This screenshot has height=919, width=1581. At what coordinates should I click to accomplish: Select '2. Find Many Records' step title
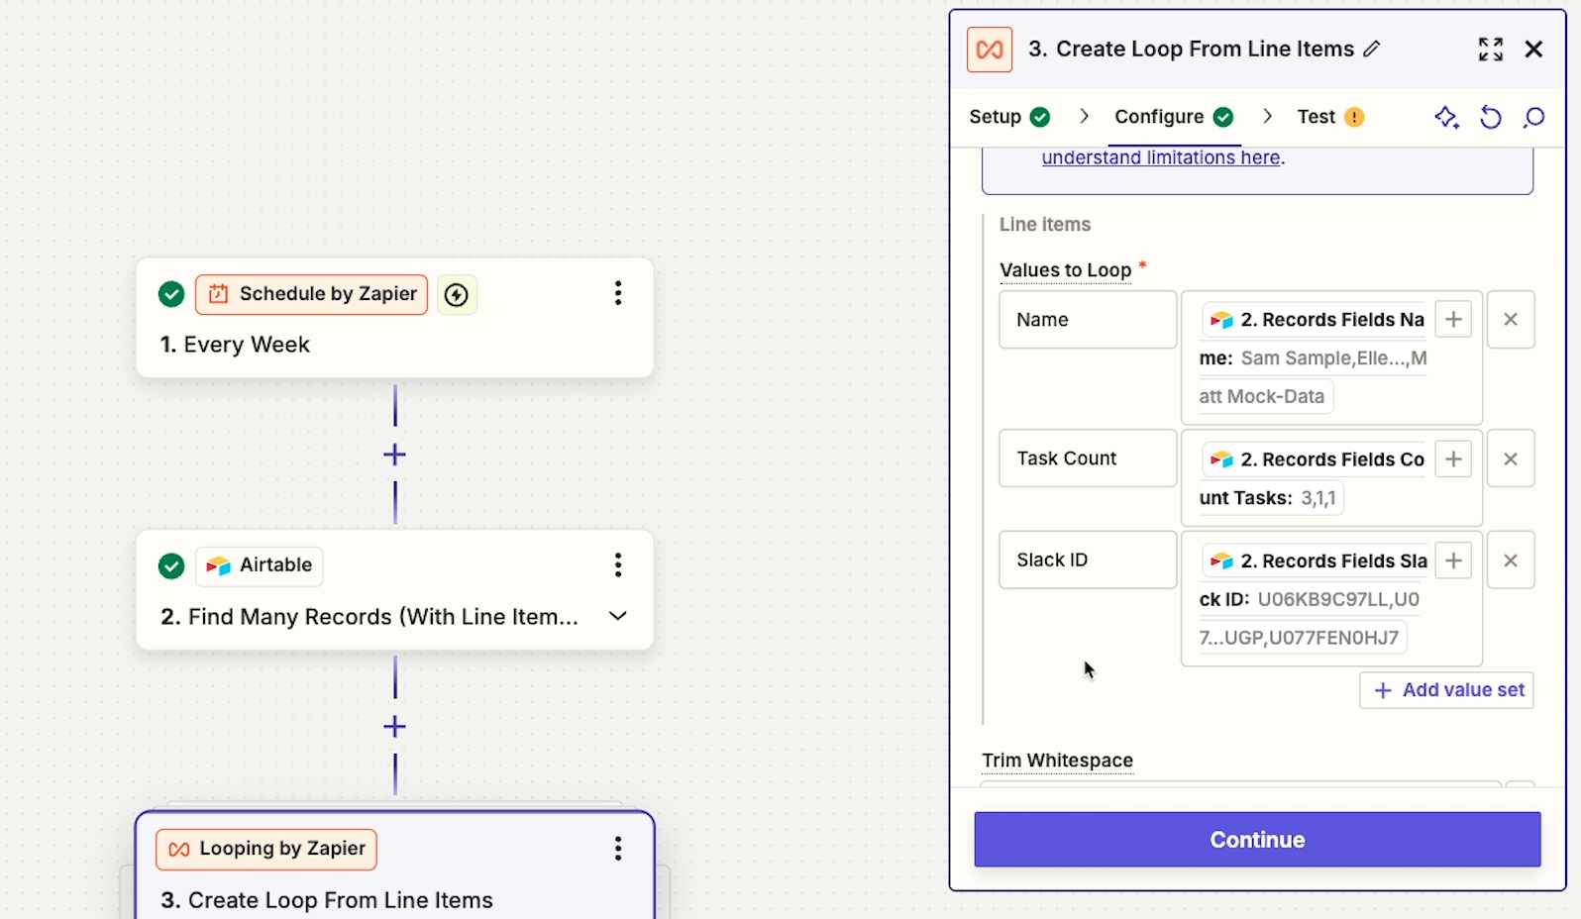click(x=369, y=617)
